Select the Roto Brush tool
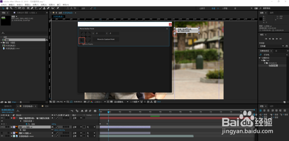289x141 pixels. point(53,8)
